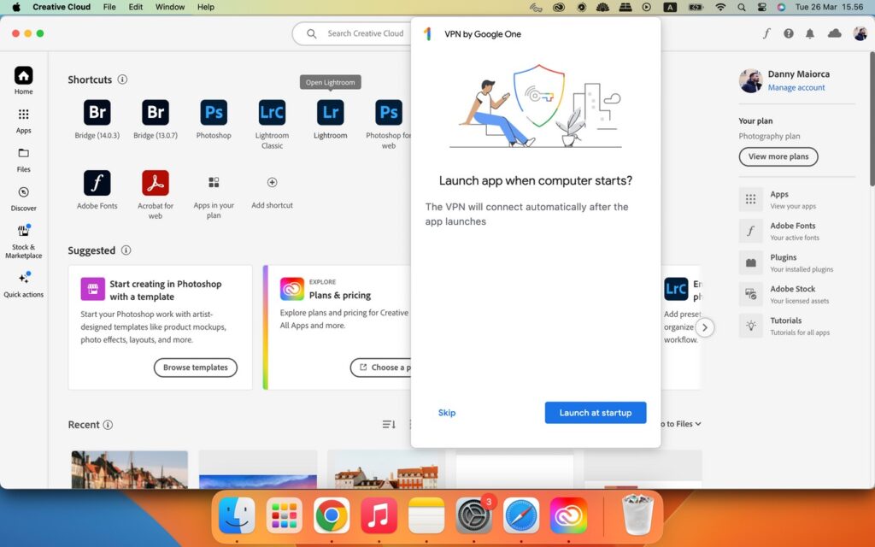The width and height of the screenshot is (875, 547).
Task: Open the File menu
Action: pos(109,7)
